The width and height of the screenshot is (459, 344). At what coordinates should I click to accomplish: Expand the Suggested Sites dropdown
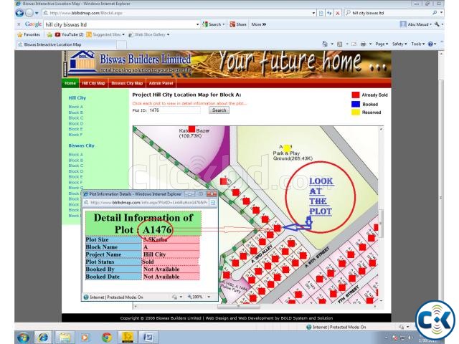(x=123, y=34)
